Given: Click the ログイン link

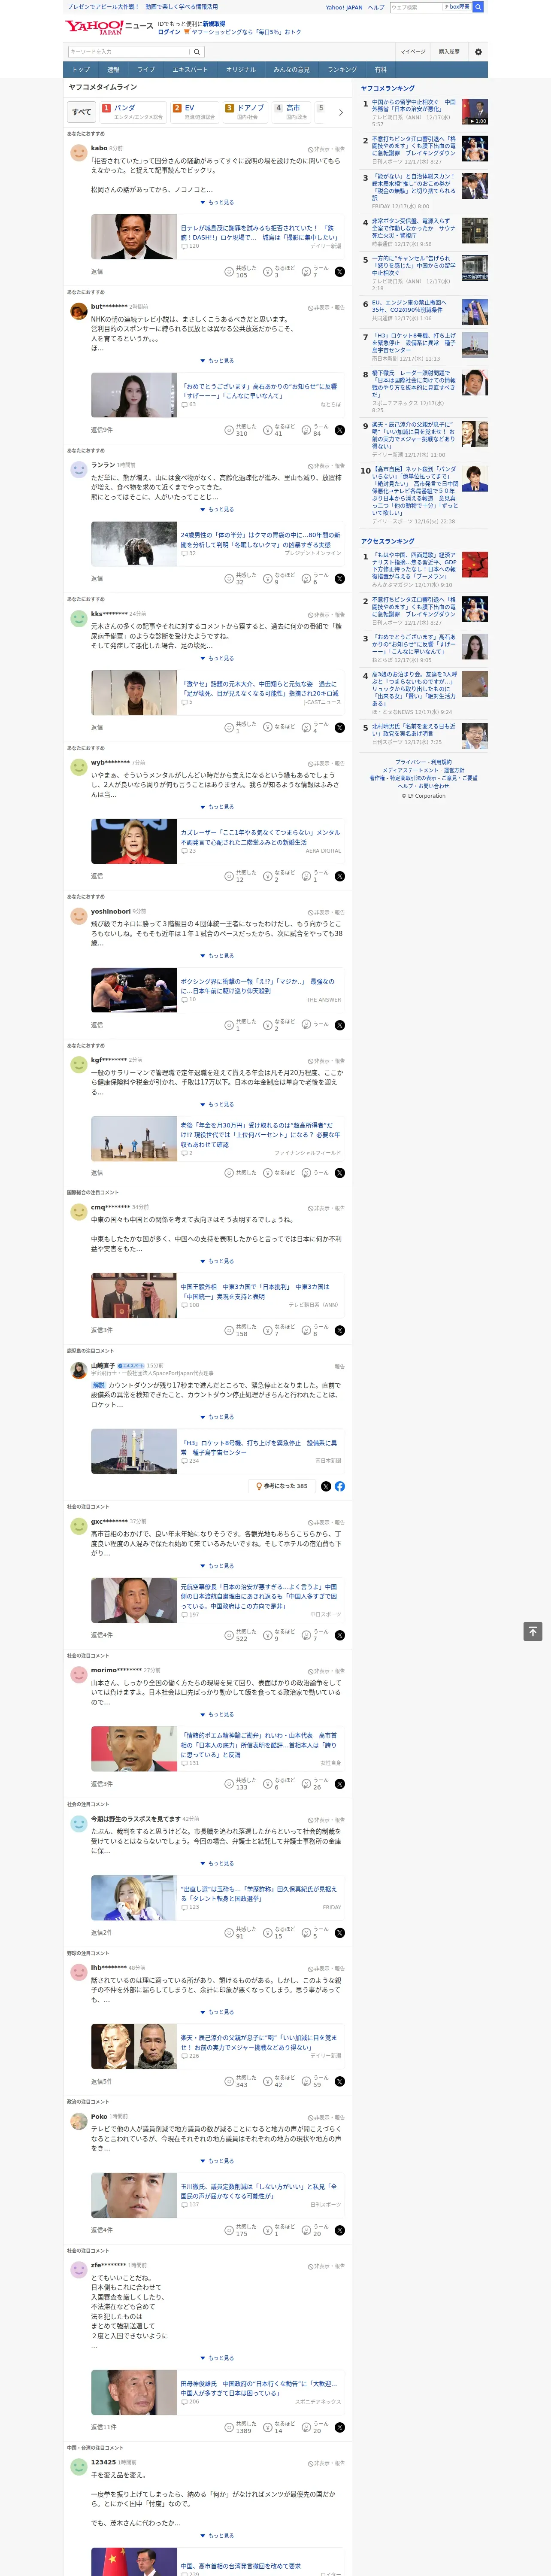Looking at the screenshot, I should [169, 32].
